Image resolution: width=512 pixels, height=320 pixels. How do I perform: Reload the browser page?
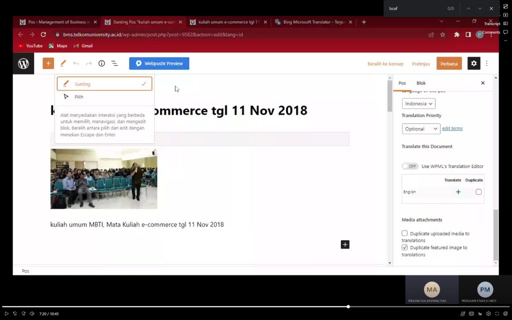click(x=43, y=34)
